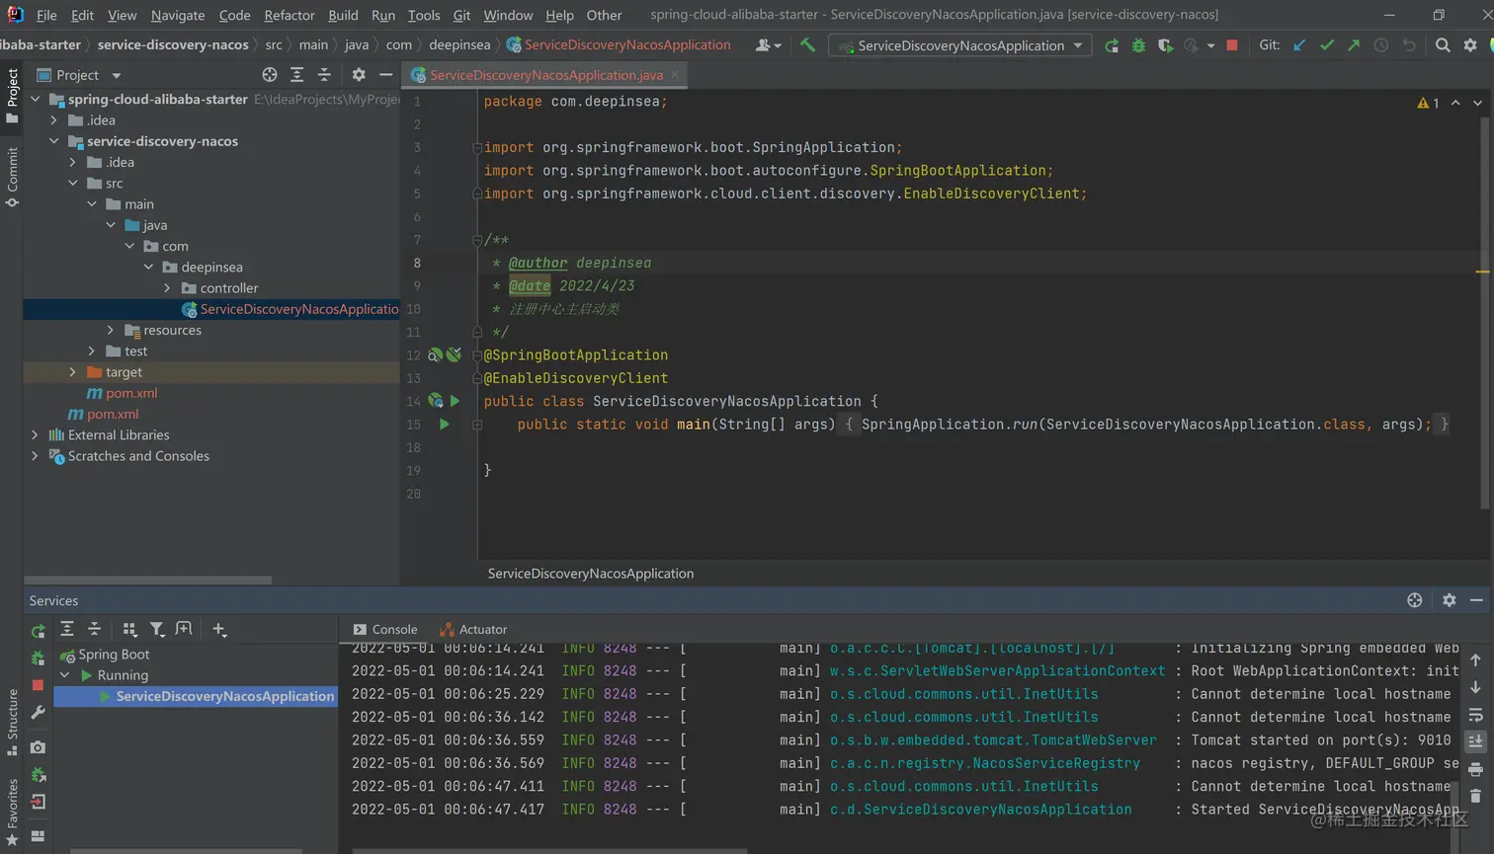Expand all in Project panel toolbar
The image size is (1494, 854).
[x=296, y=75]
